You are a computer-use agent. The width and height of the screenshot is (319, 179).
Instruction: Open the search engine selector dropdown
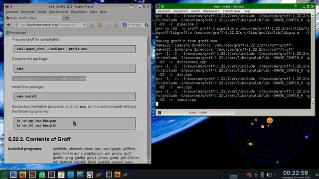point(126,25)
